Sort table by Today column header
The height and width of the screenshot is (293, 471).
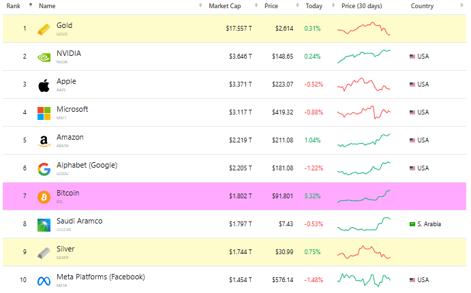click(314, 6)
